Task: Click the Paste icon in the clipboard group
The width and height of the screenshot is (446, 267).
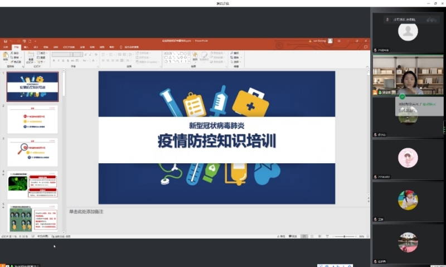Action: coord(6,57)
